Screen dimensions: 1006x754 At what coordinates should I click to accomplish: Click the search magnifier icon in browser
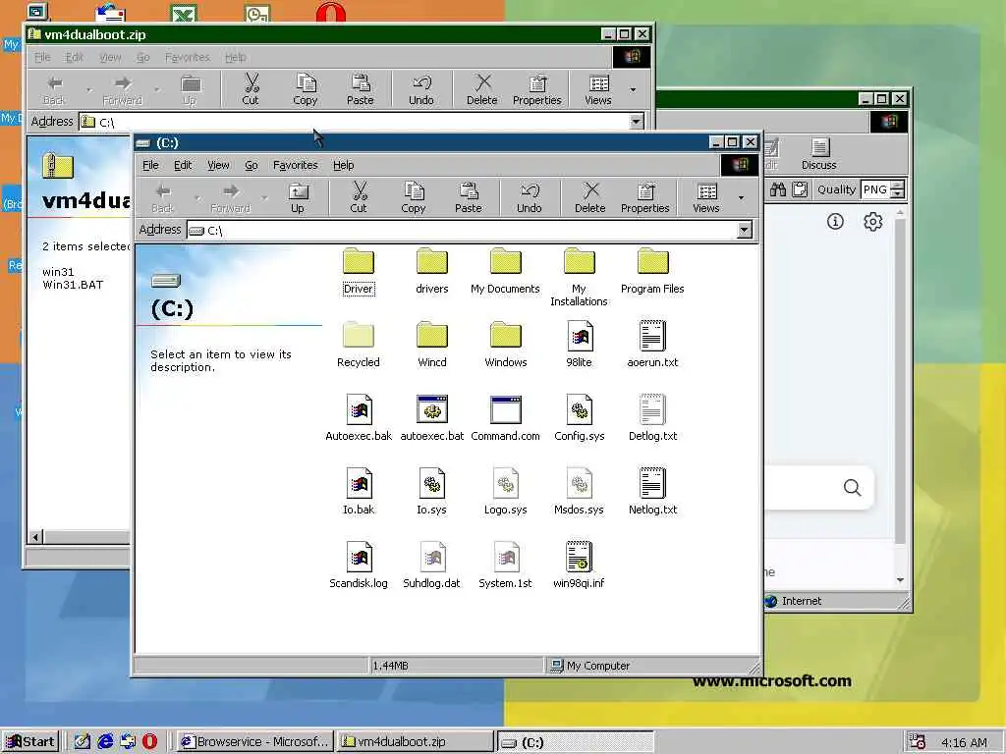[852, 488]
